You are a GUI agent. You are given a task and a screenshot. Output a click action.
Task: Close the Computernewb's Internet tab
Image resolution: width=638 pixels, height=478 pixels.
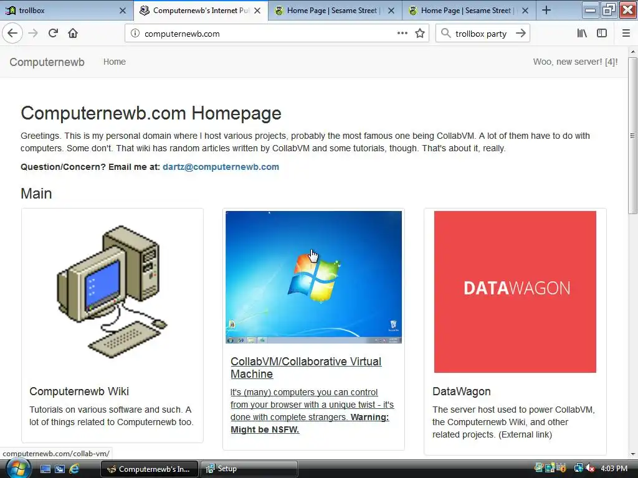pyautogui.click(x=257, y=11)
